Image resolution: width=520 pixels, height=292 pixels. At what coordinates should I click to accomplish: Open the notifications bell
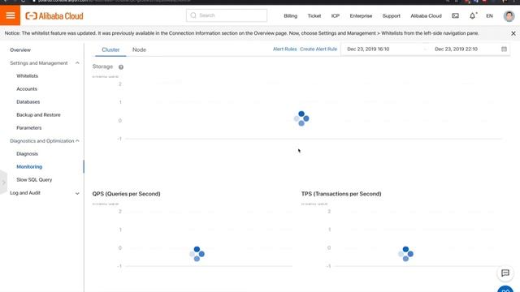click(x=473, y=15)
